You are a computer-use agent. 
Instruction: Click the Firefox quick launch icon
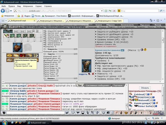[x=20, y=122]
